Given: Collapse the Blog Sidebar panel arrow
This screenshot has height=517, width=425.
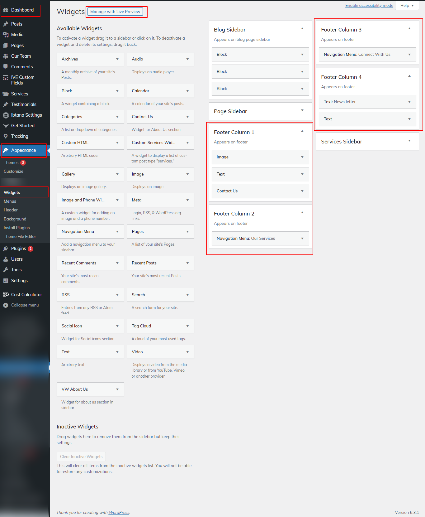Looking at the screenshot, I should click(302, 29).
